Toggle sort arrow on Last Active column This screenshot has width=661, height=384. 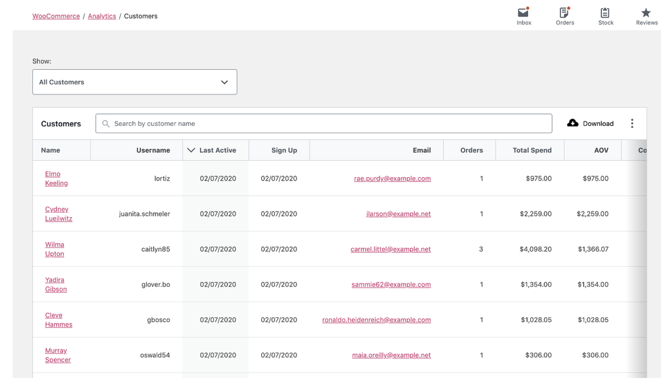coord(191,150)
